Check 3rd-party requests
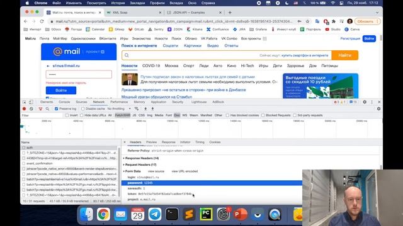This screenshot has height=226, width=403. [x=295, y=116]
